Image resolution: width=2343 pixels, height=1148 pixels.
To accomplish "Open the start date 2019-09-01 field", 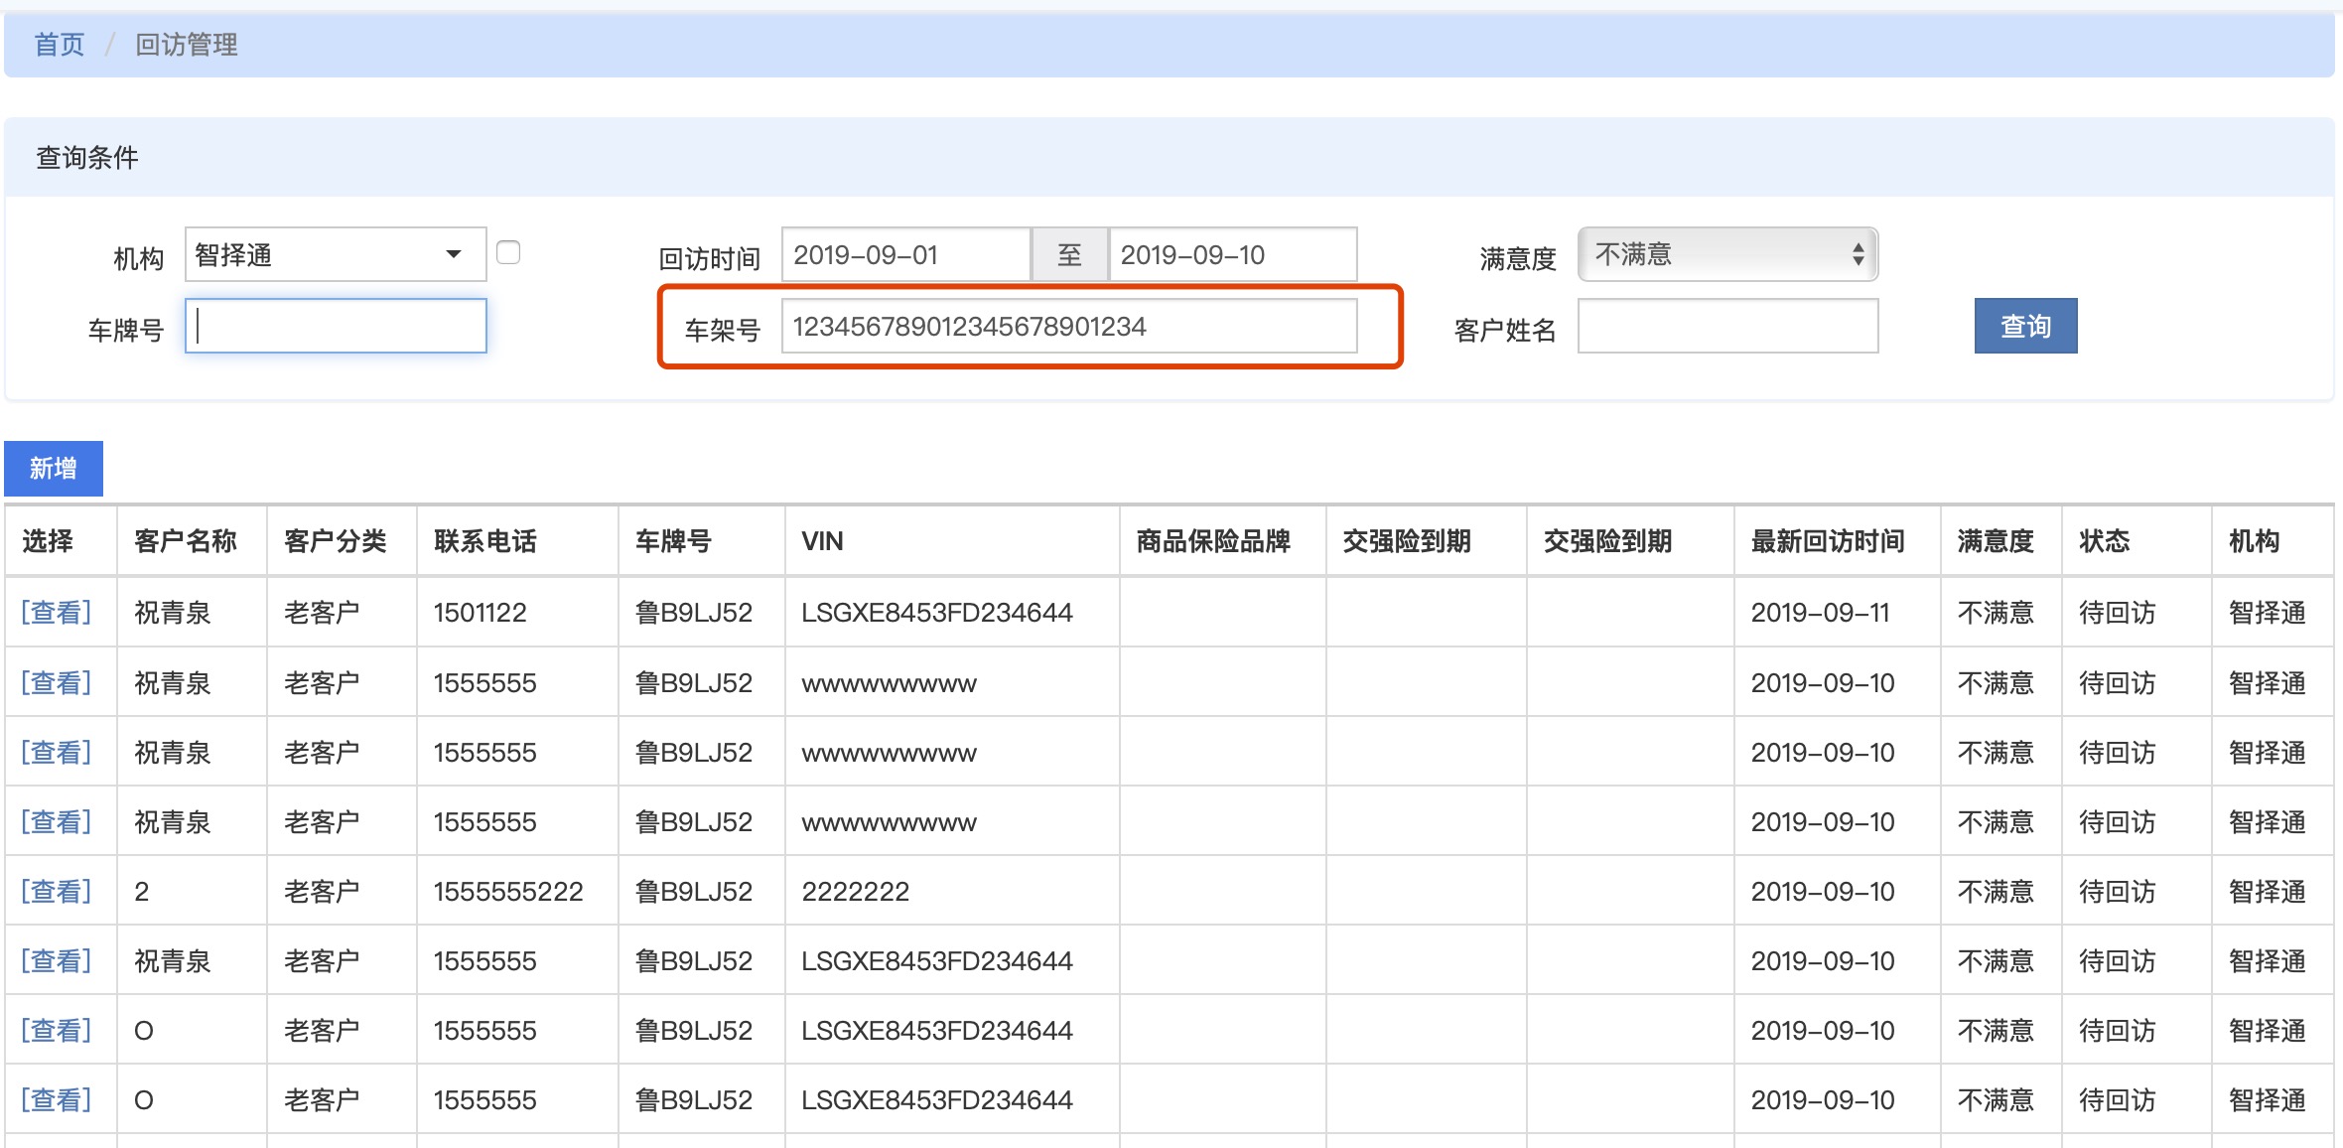I will click(904, 255).
